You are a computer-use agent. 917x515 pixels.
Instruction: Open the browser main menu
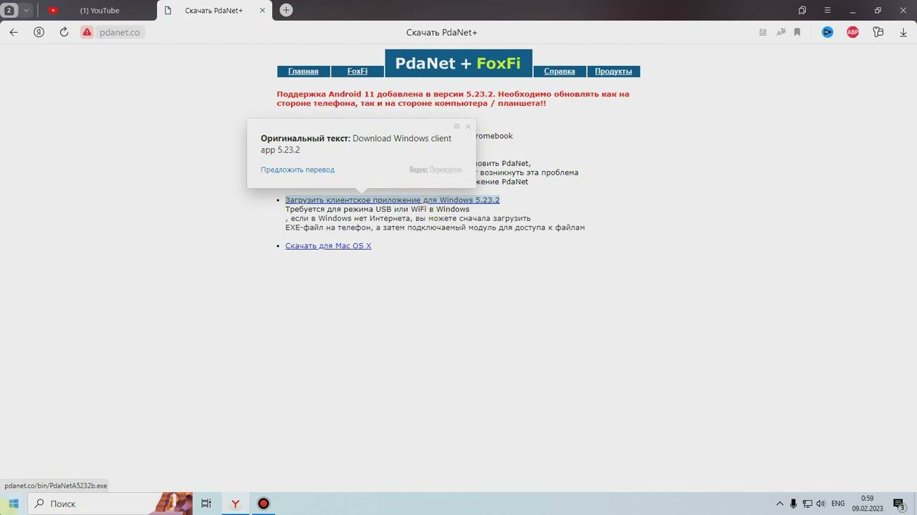pyautogui.click(x=827, y=10)
